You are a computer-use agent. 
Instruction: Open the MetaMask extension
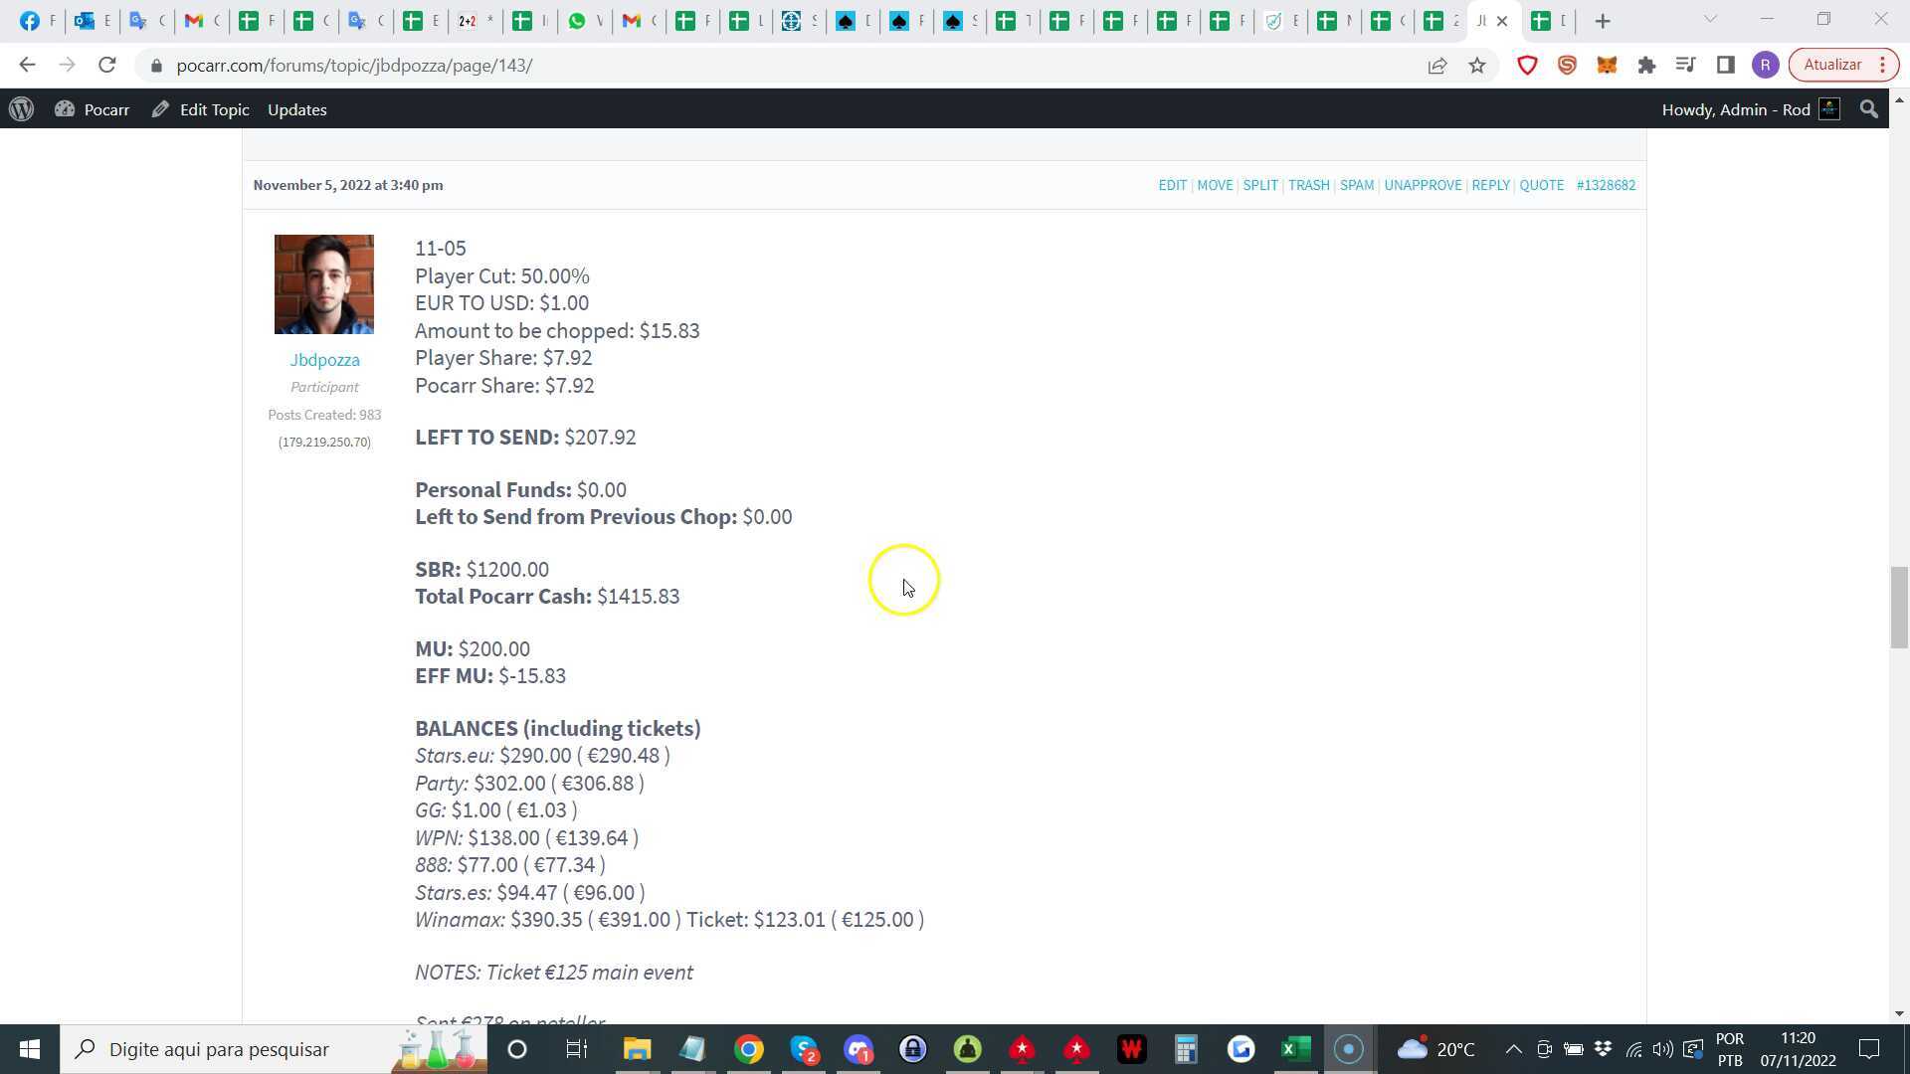[x=1606, y=65]
